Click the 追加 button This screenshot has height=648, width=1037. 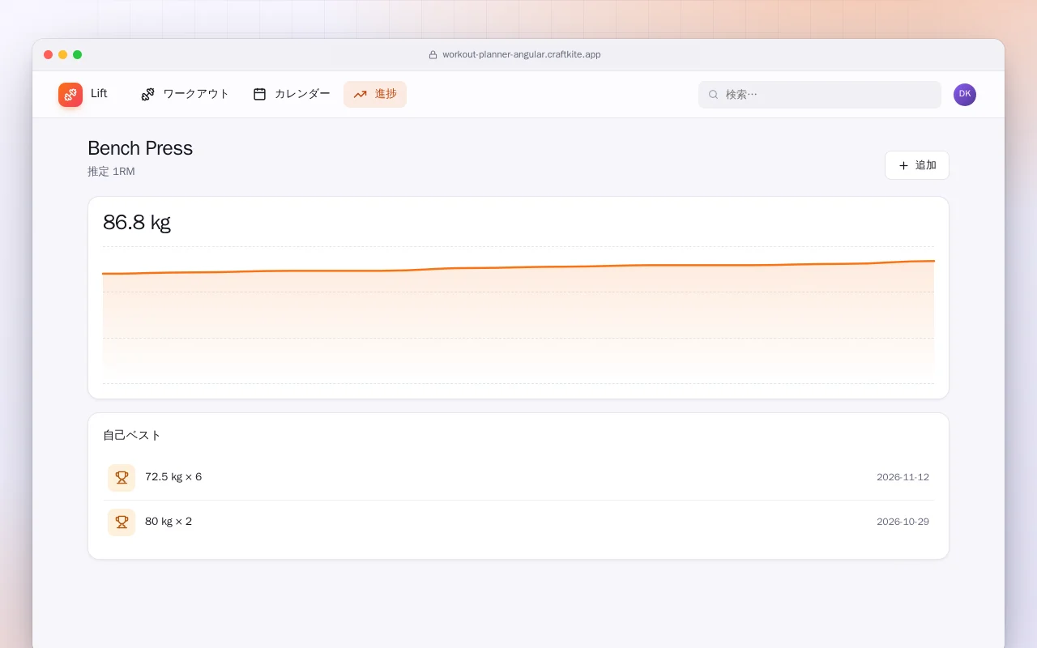click(917, 165)
